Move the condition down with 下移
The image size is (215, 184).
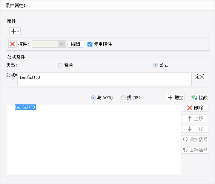(x=195, y=129)
